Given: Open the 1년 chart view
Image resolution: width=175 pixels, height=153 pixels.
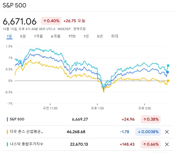Looking at the screenshot, I should point(86,36).
